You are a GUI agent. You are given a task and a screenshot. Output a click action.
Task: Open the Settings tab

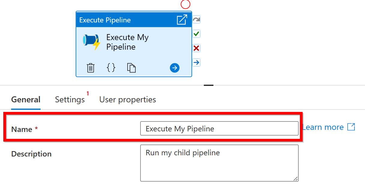tap(70, 100)
